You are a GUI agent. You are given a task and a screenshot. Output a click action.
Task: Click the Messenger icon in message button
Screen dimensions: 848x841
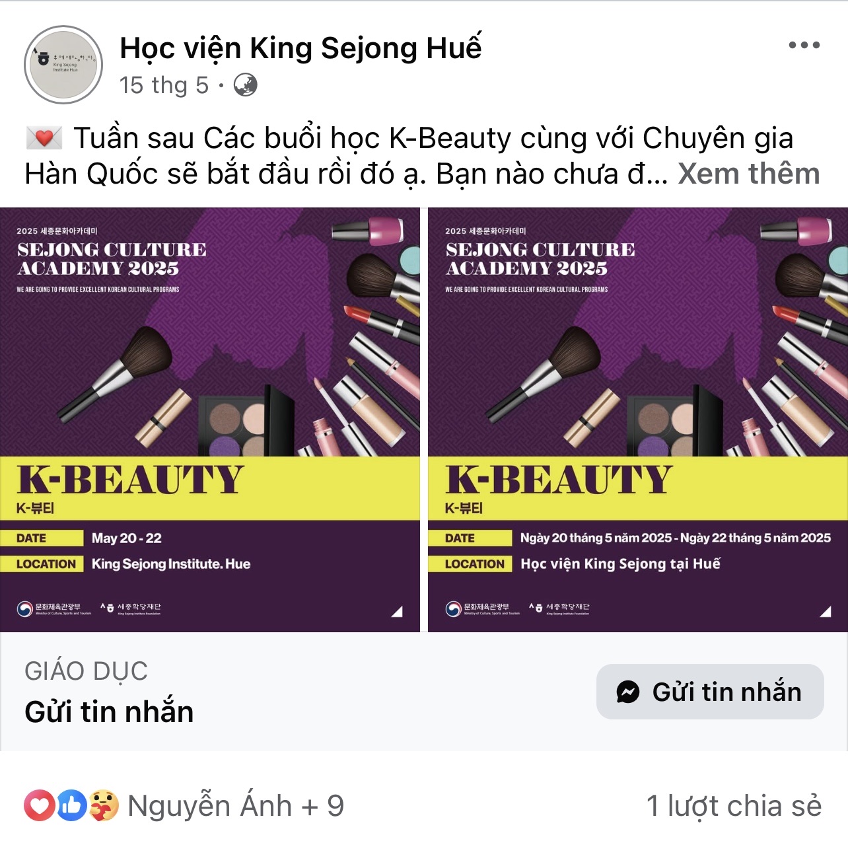[627, 692]
